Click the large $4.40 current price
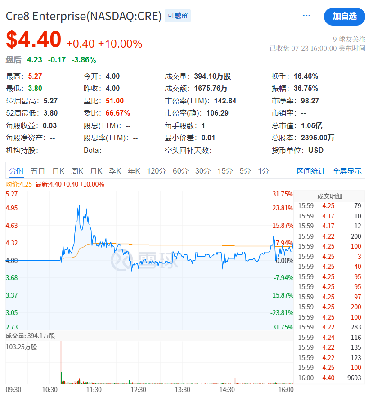The height and width of the screenshot is (396, 373). [34, 40]
